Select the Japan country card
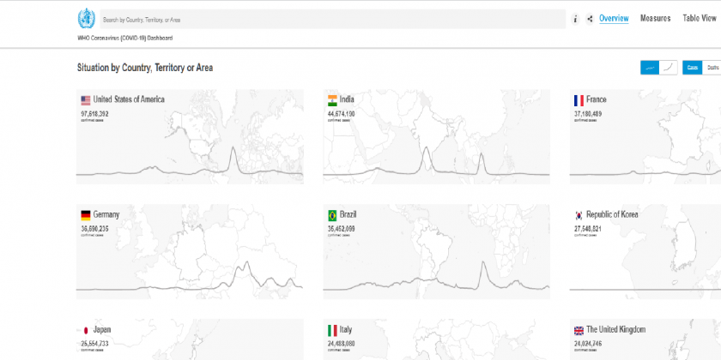 (x=101, y=329)
